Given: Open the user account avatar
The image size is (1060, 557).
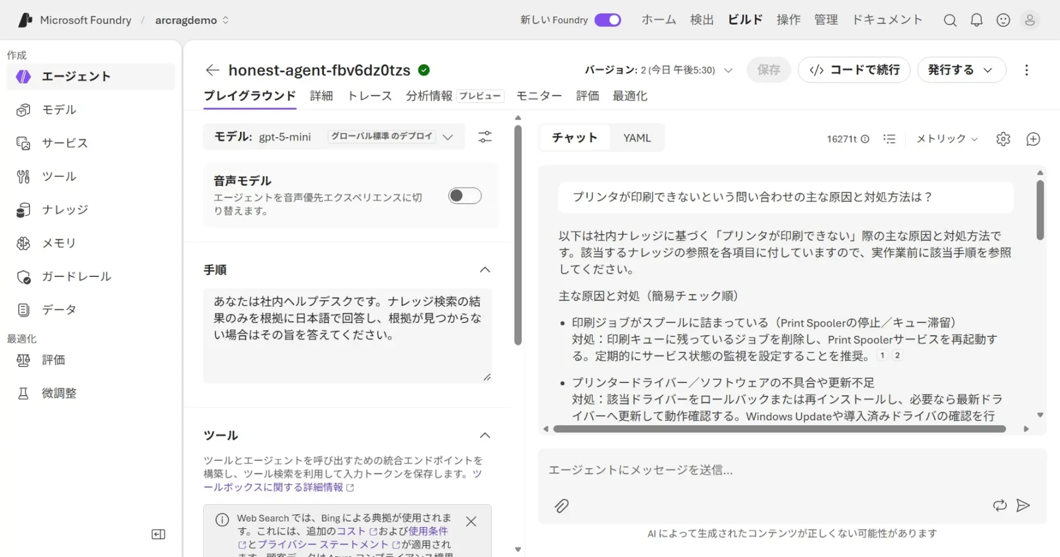Looking at the screenshot, I should pyautogui.click(x=1030, y=20).
